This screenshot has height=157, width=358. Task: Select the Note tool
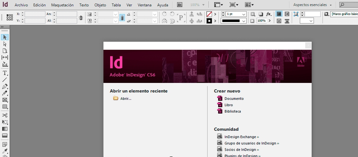coord(5,145)
